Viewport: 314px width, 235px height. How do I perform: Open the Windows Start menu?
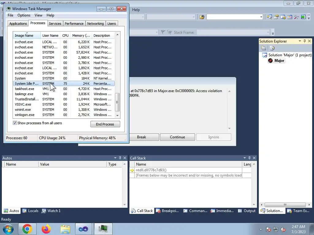[8, 229]
